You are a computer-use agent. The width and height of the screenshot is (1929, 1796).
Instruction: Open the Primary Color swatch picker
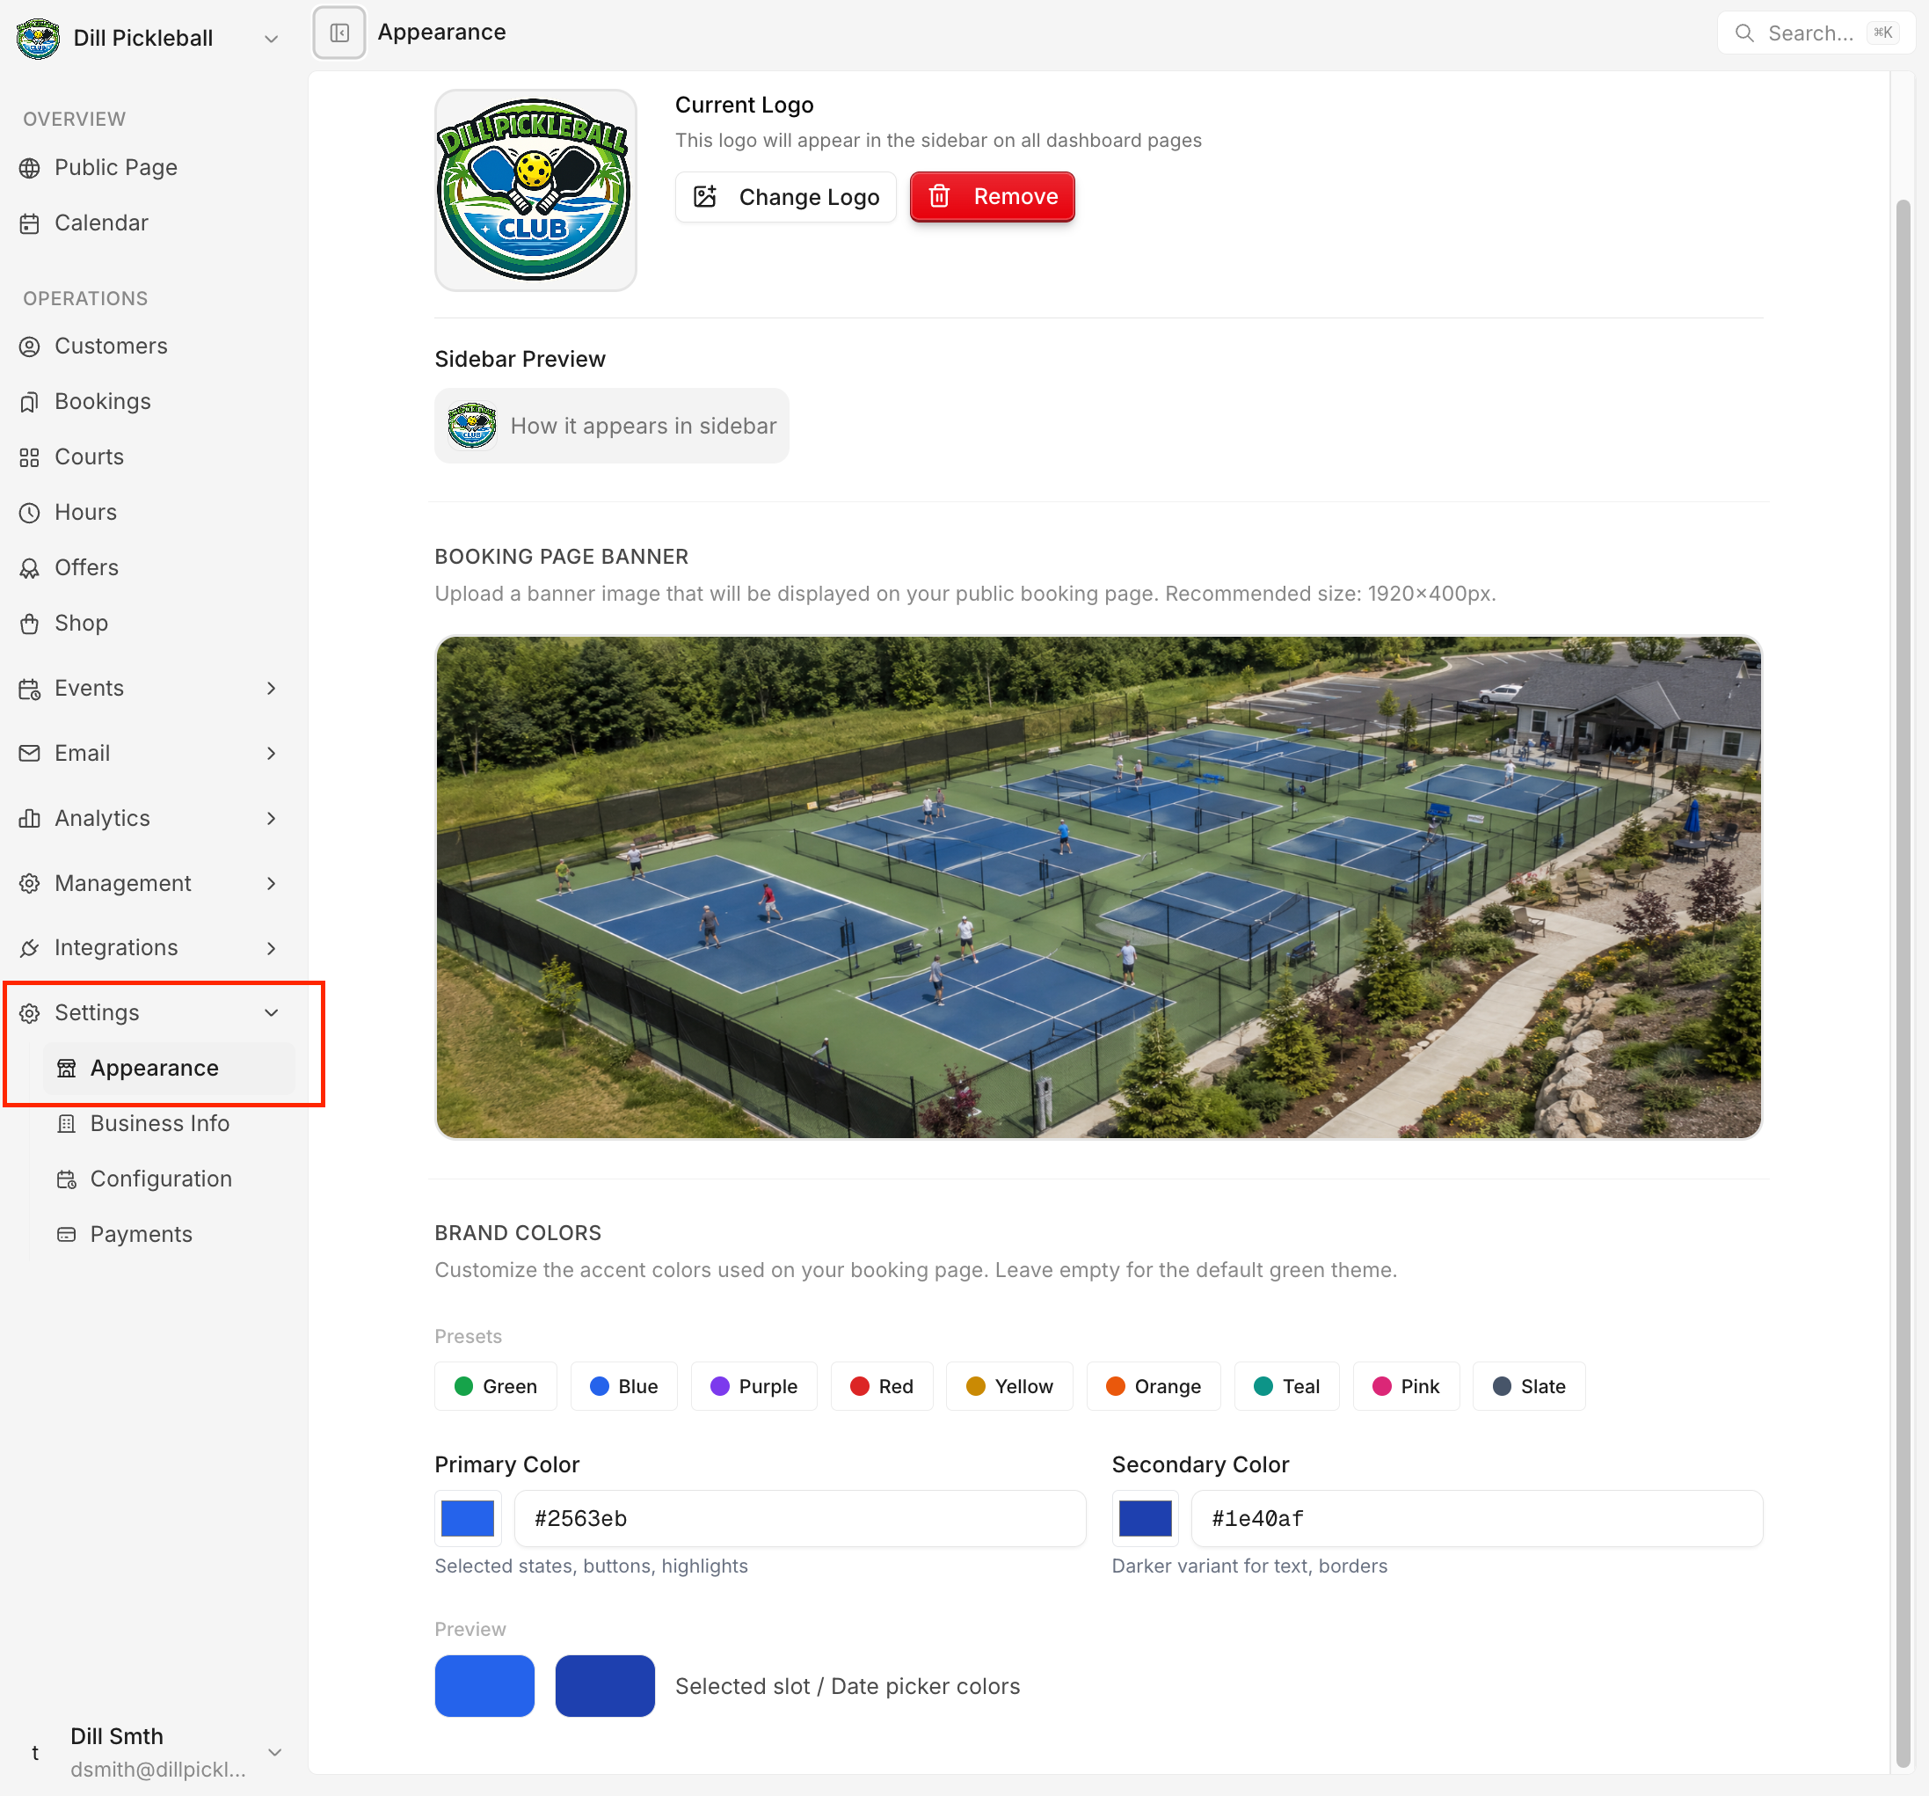468,1518
